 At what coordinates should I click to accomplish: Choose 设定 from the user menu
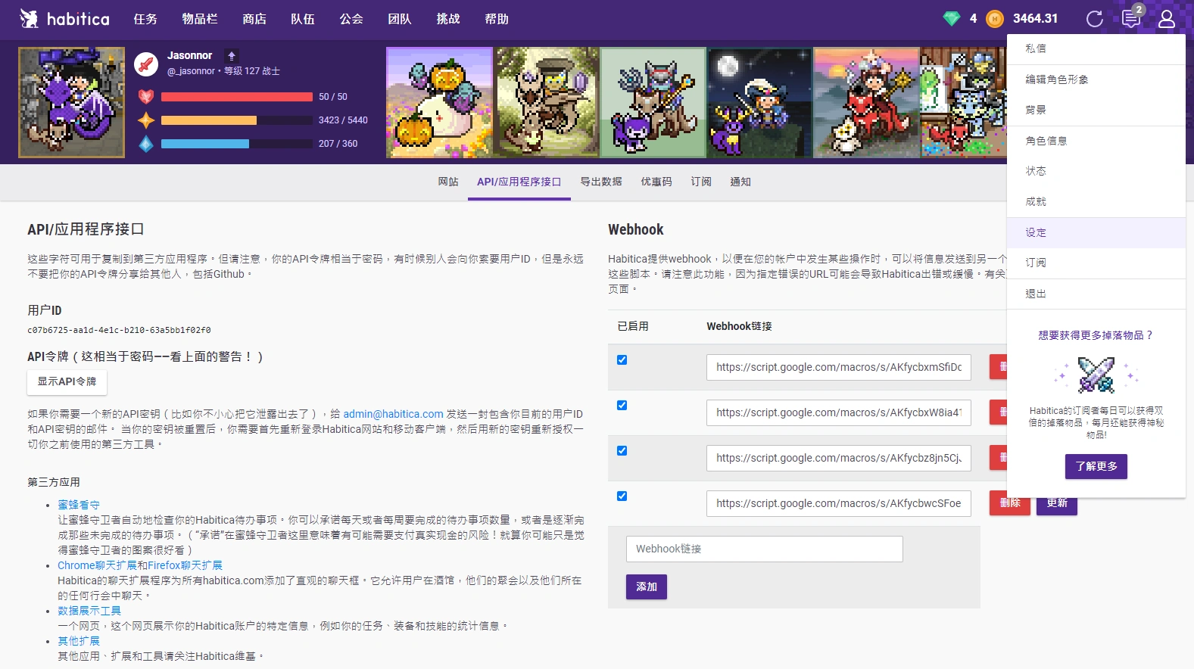point(1096,232)
